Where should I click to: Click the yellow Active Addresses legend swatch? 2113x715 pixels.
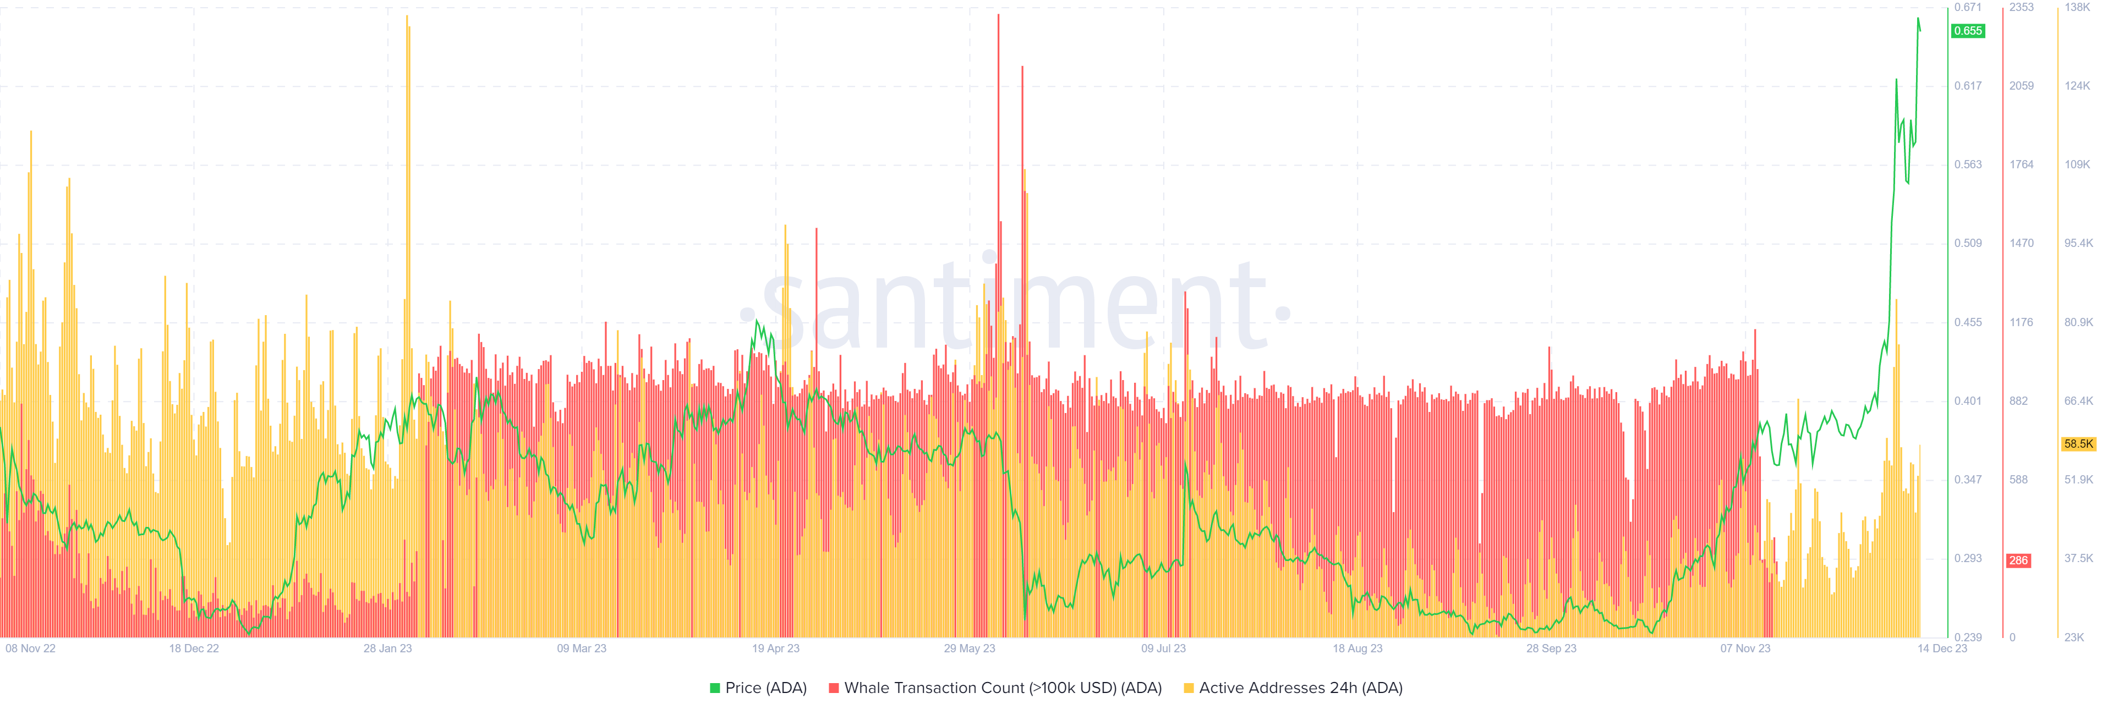(x=1189, y=689)
